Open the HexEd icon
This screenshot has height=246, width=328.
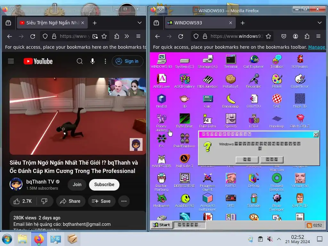pos(161,101)
